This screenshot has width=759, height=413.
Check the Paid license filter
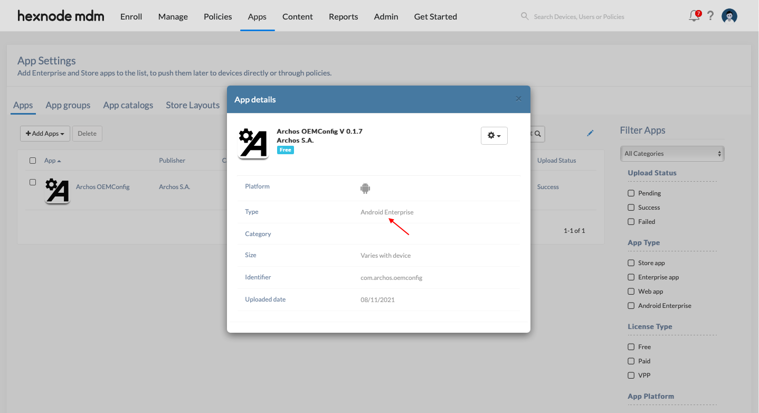point(631,361)
